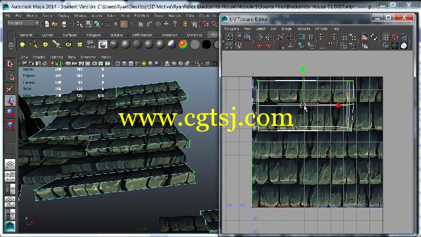Open the shelf options tab at shelf left edge
Screen dimensions: 421x237
11,45
